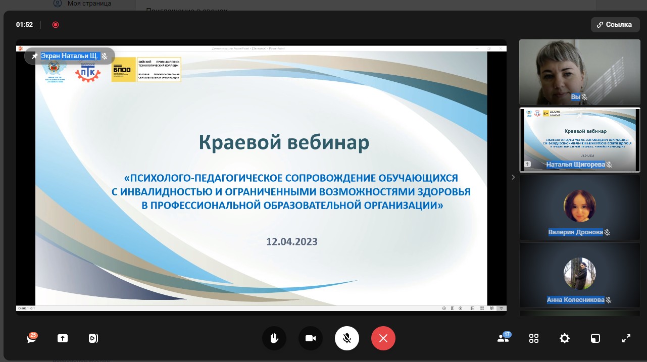
Task: Click the Наталья Щигорева name label
Action: (576, 165)
